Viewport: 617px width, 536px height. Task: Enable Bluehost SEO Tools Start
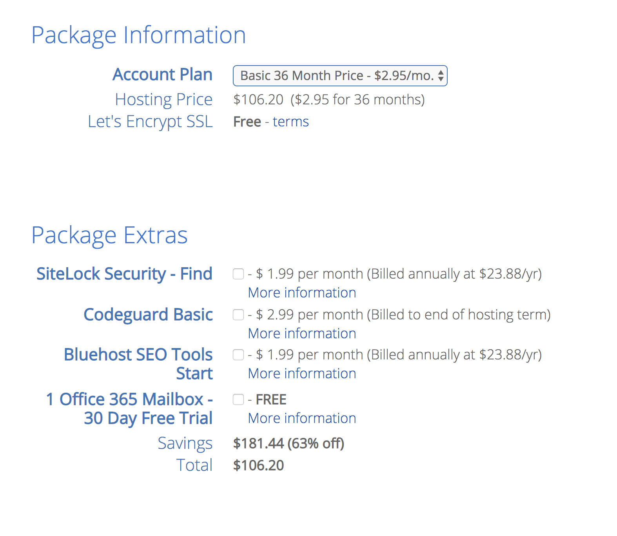pyautogui.click(x=238, y=355)
